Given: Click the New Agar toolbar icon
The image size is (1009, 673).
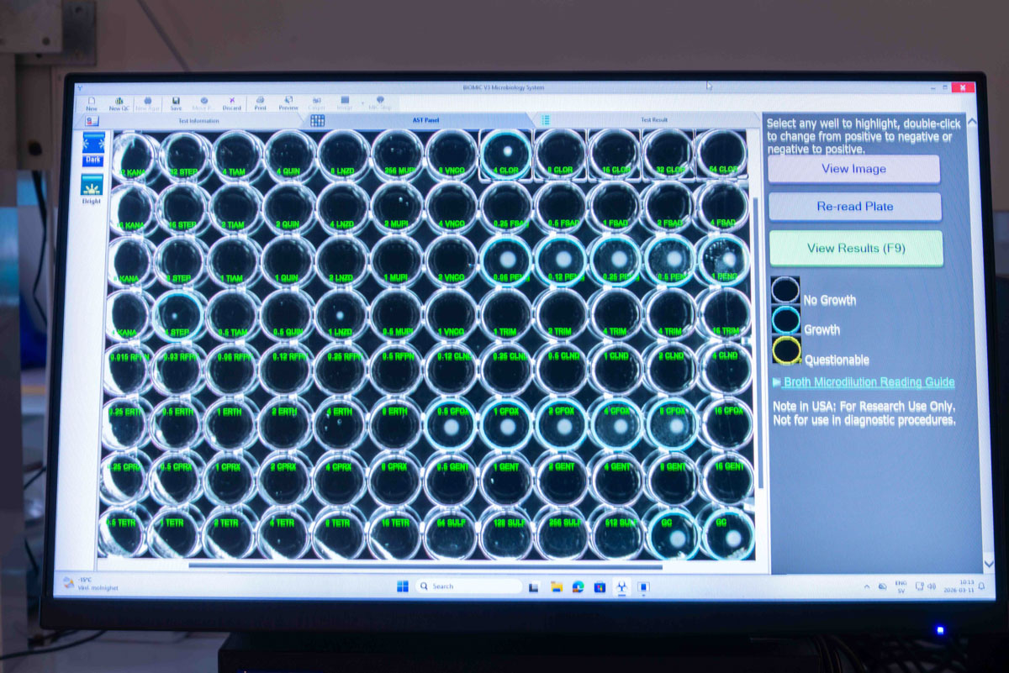Looking at the screenshot, I should click(147, 101).
